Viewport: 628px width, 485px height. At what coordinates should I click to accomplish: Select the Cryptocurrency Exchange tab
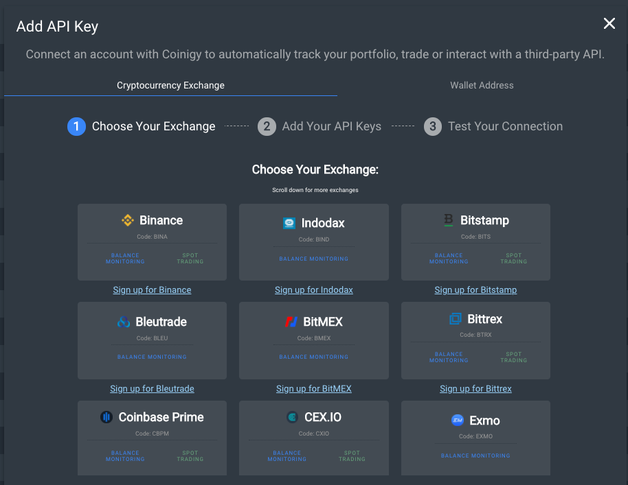click(x=171, y=85)
